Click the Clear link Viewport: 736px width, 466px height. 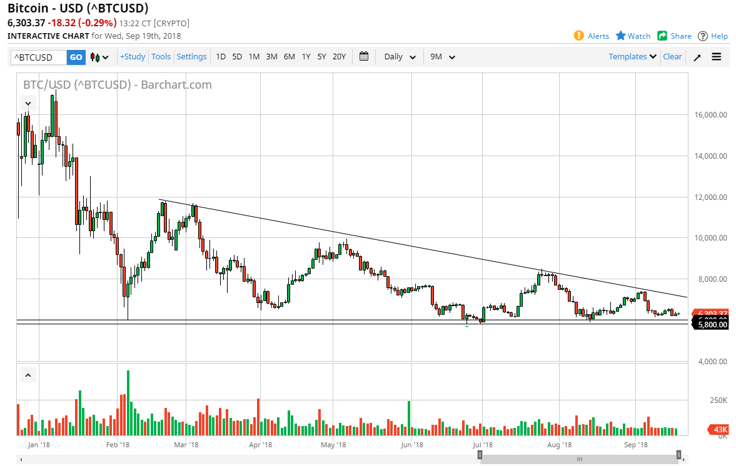[x=672, y=56]
